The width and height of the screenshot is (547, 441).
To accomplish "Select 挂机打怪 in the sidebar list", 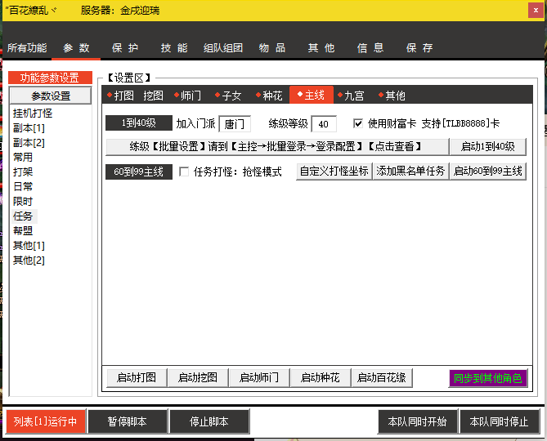I will click(33, 114).
